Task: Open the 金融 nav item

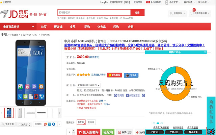Action: click(131, 27)
